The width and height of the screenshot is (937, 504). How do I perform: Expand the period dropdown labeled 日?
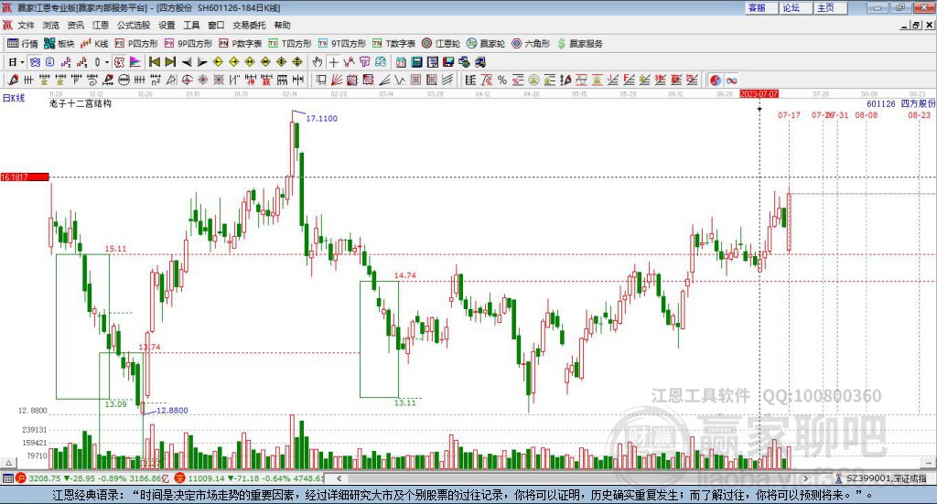tap(16, 62)
